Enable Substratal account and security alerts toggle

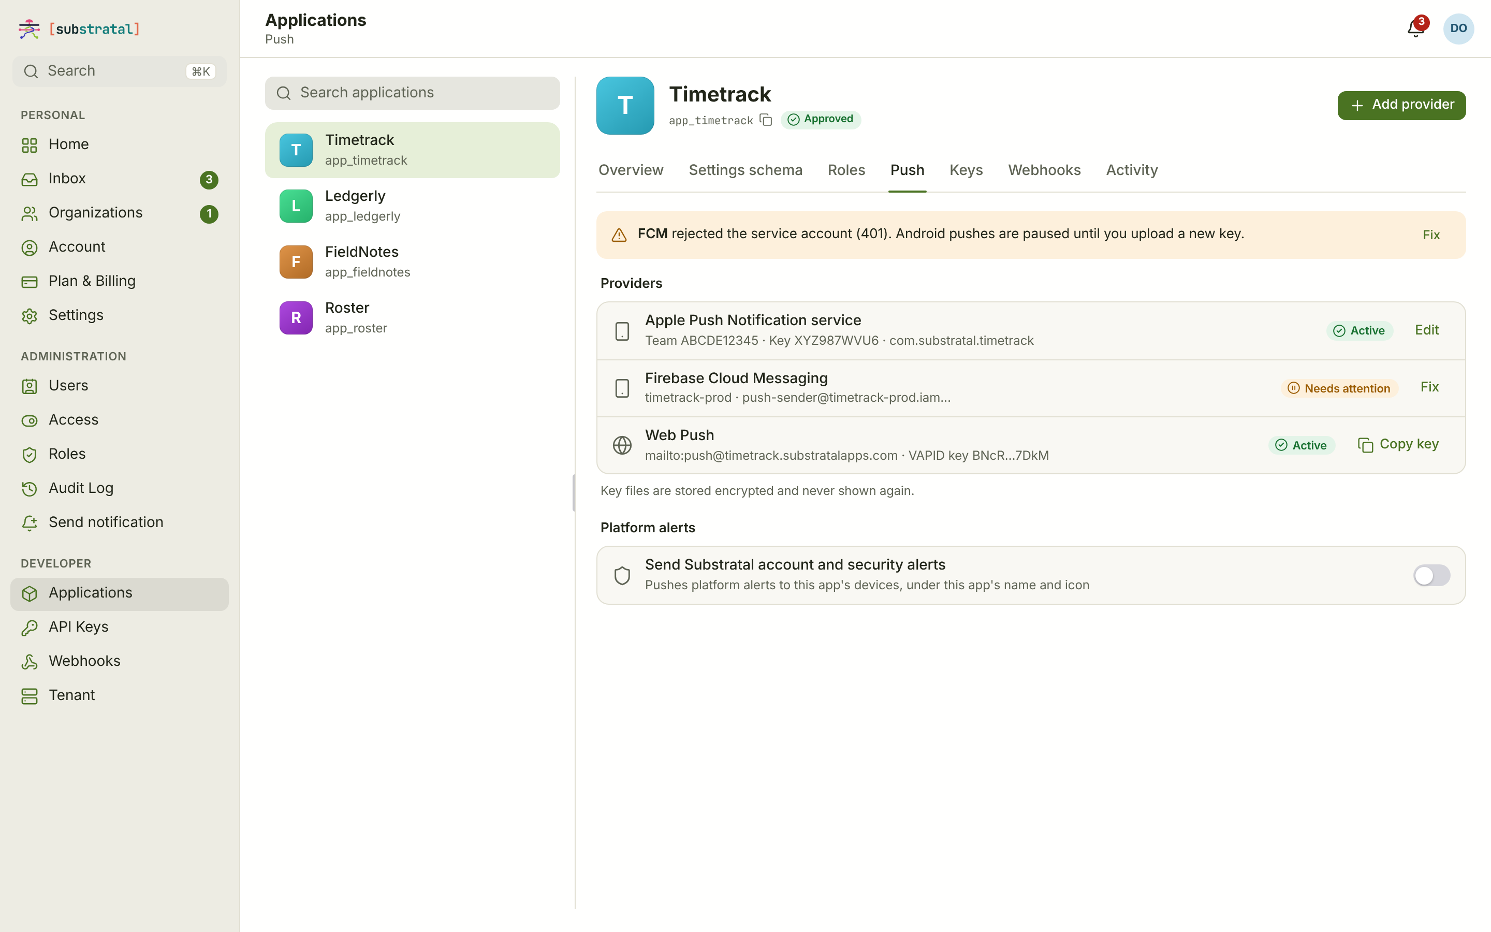[x=1431, y=575]
